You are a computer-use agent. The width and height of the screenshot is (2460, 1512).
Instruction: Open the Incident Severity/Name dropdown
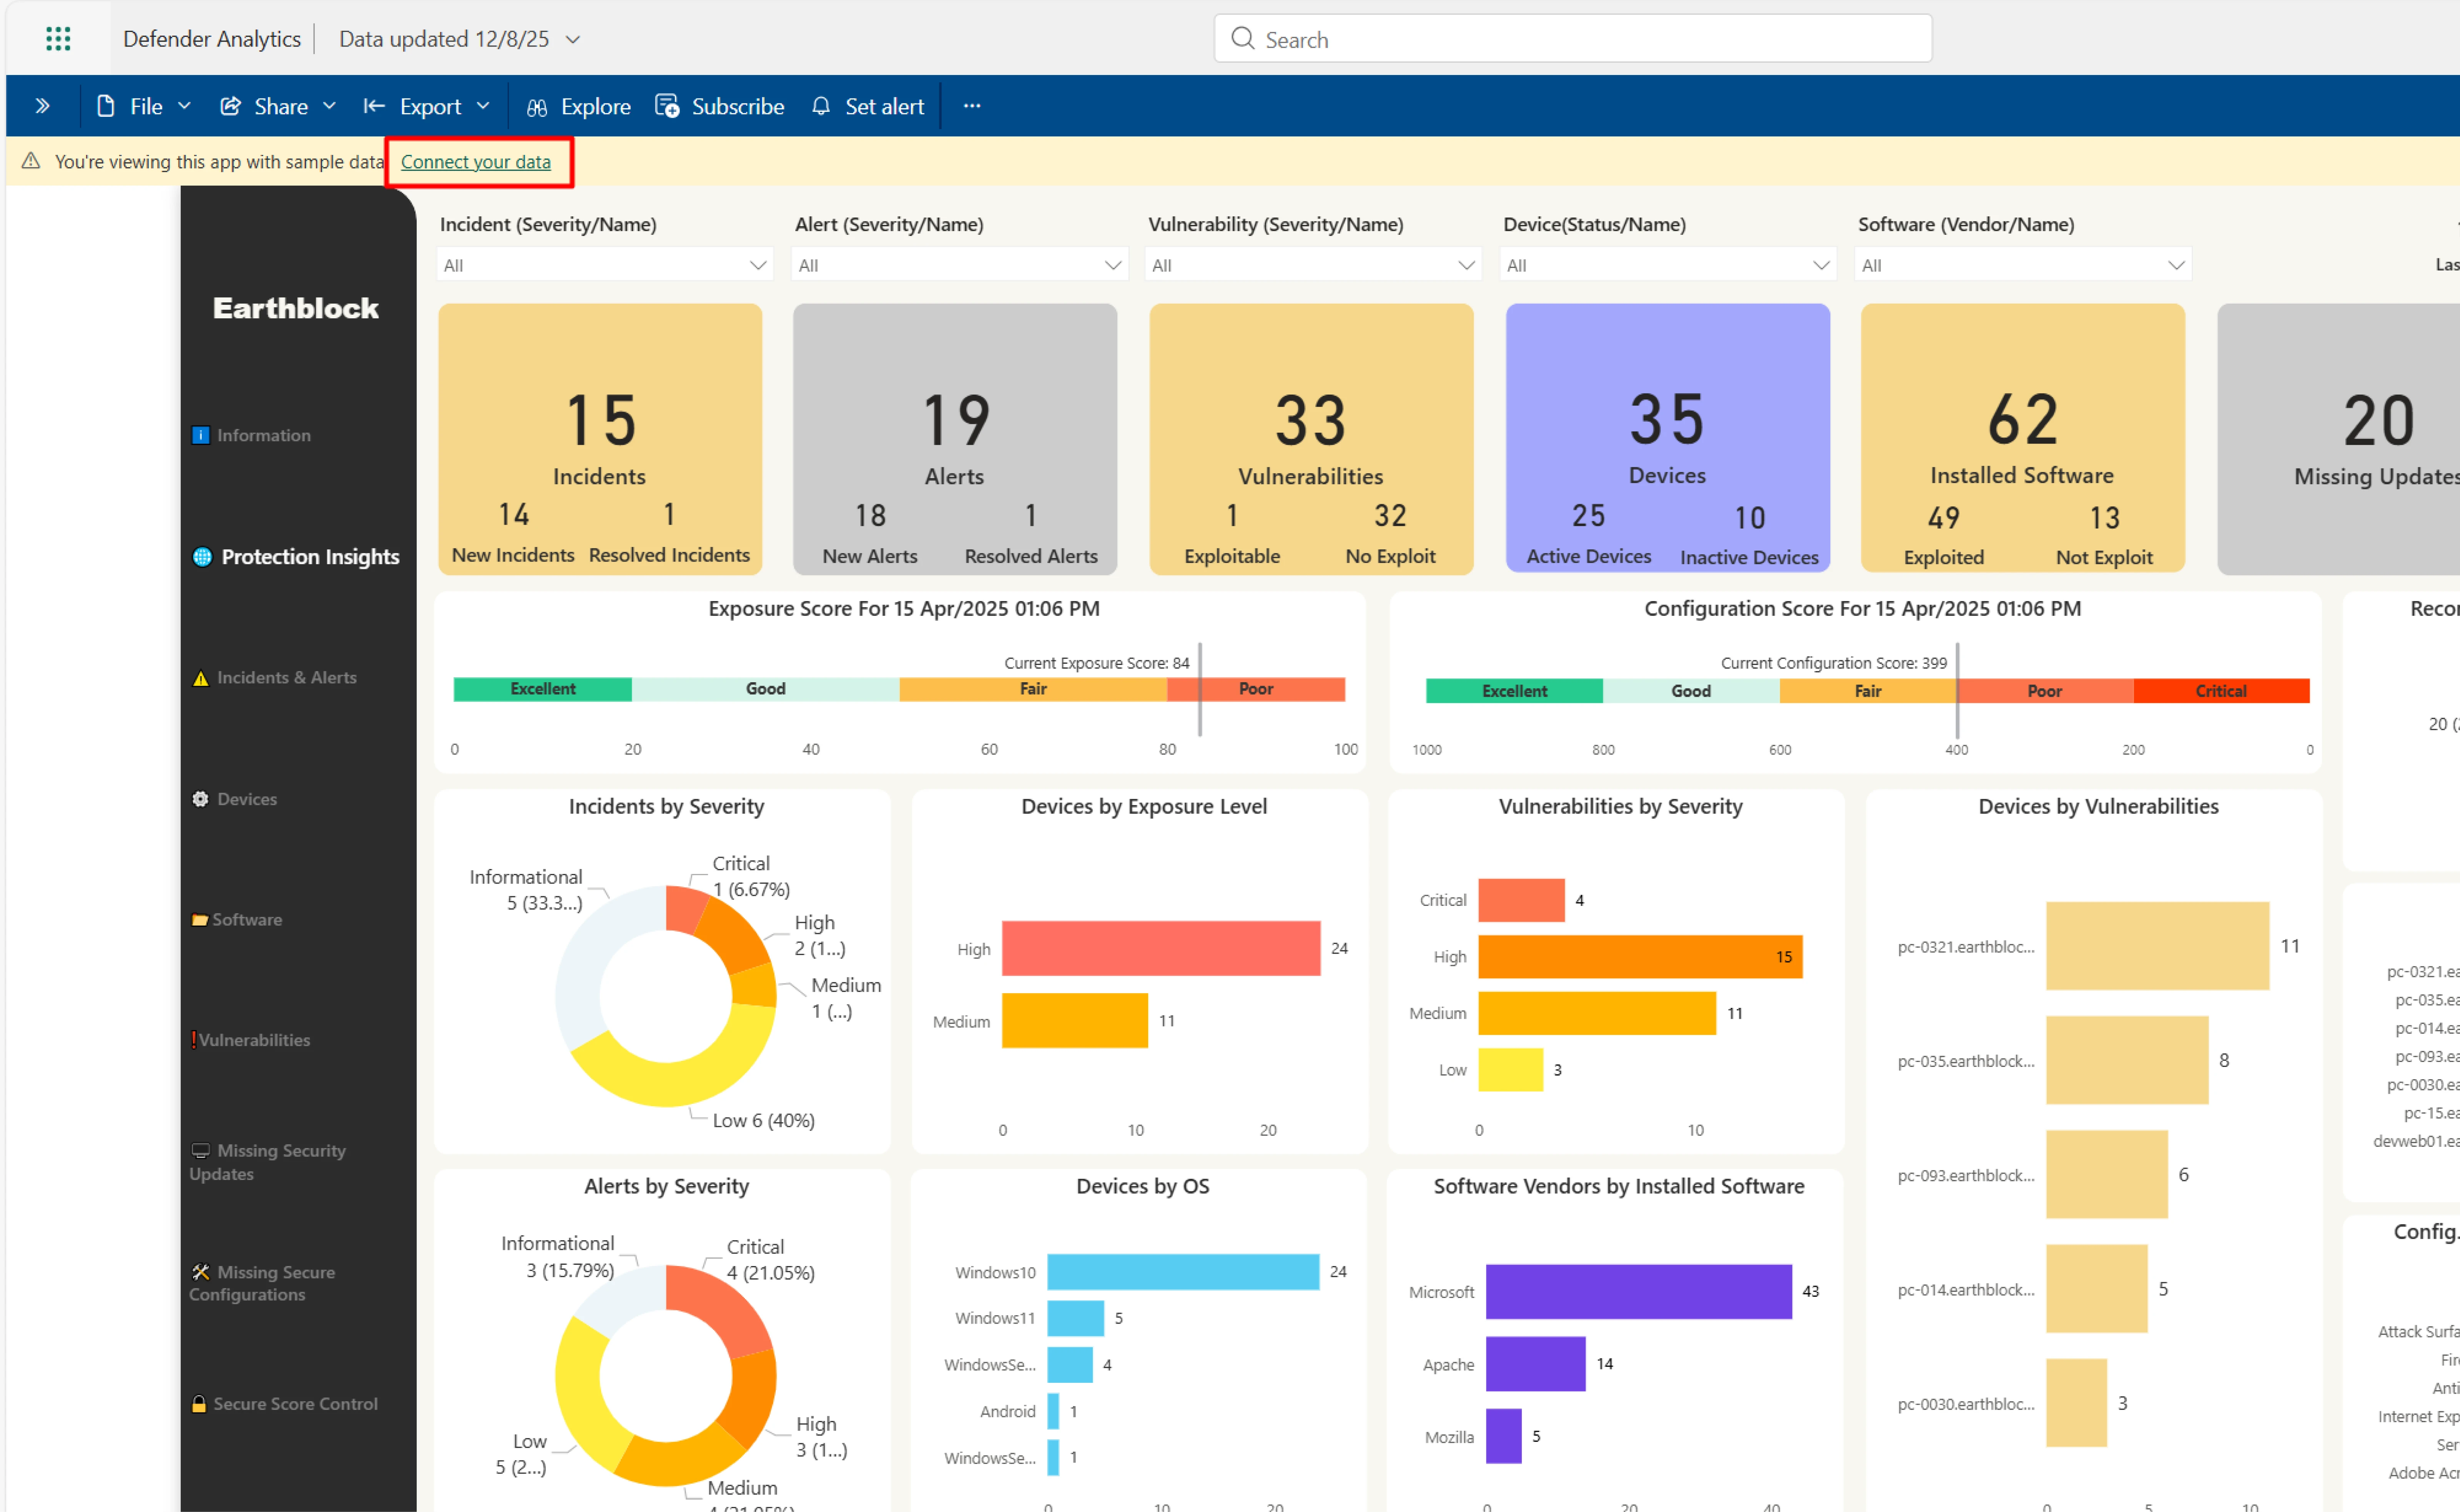click(x=604, y=265)
